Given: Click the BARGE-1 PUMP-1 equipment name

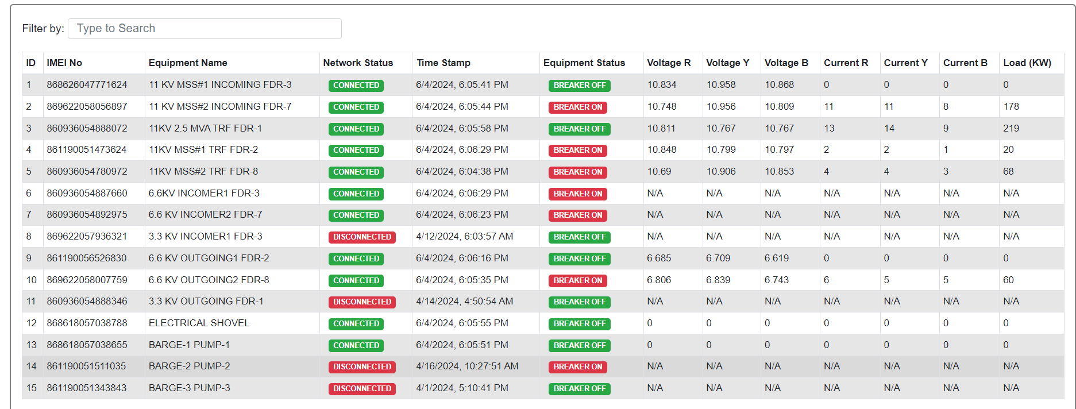Looking at the screenshot, I should tap(189, 345).
